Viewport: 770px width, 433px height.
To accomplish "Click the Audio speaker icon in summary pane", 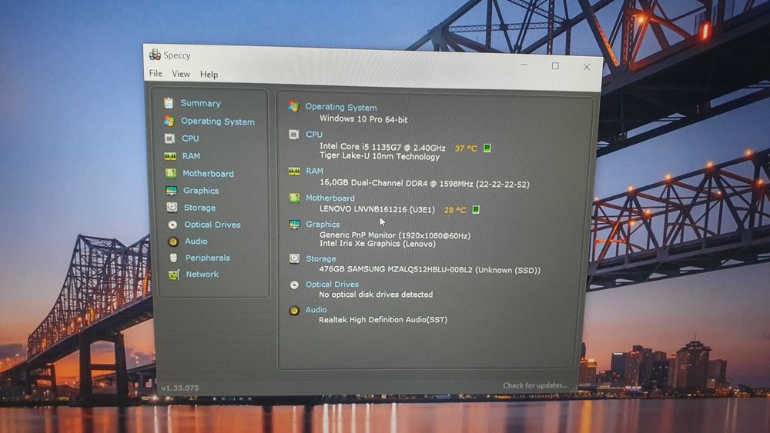I will (294, 311).
